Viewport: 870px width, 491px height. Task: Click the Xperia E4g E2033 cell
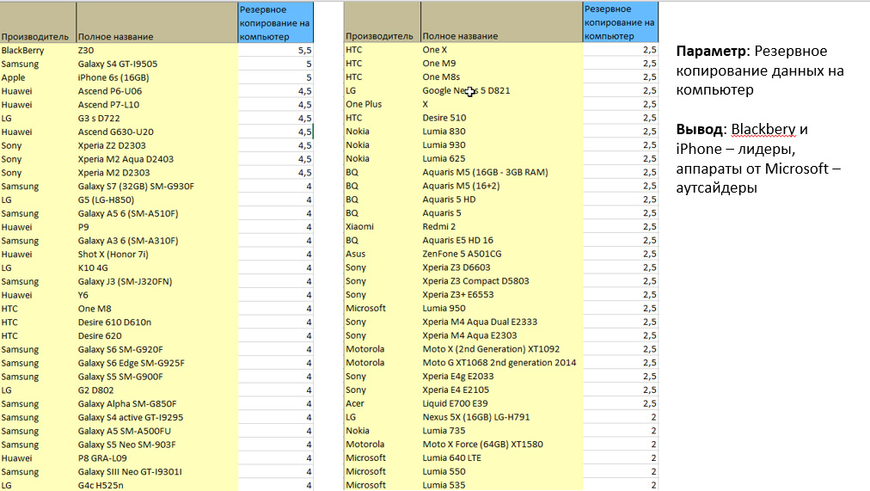(502, 376)
